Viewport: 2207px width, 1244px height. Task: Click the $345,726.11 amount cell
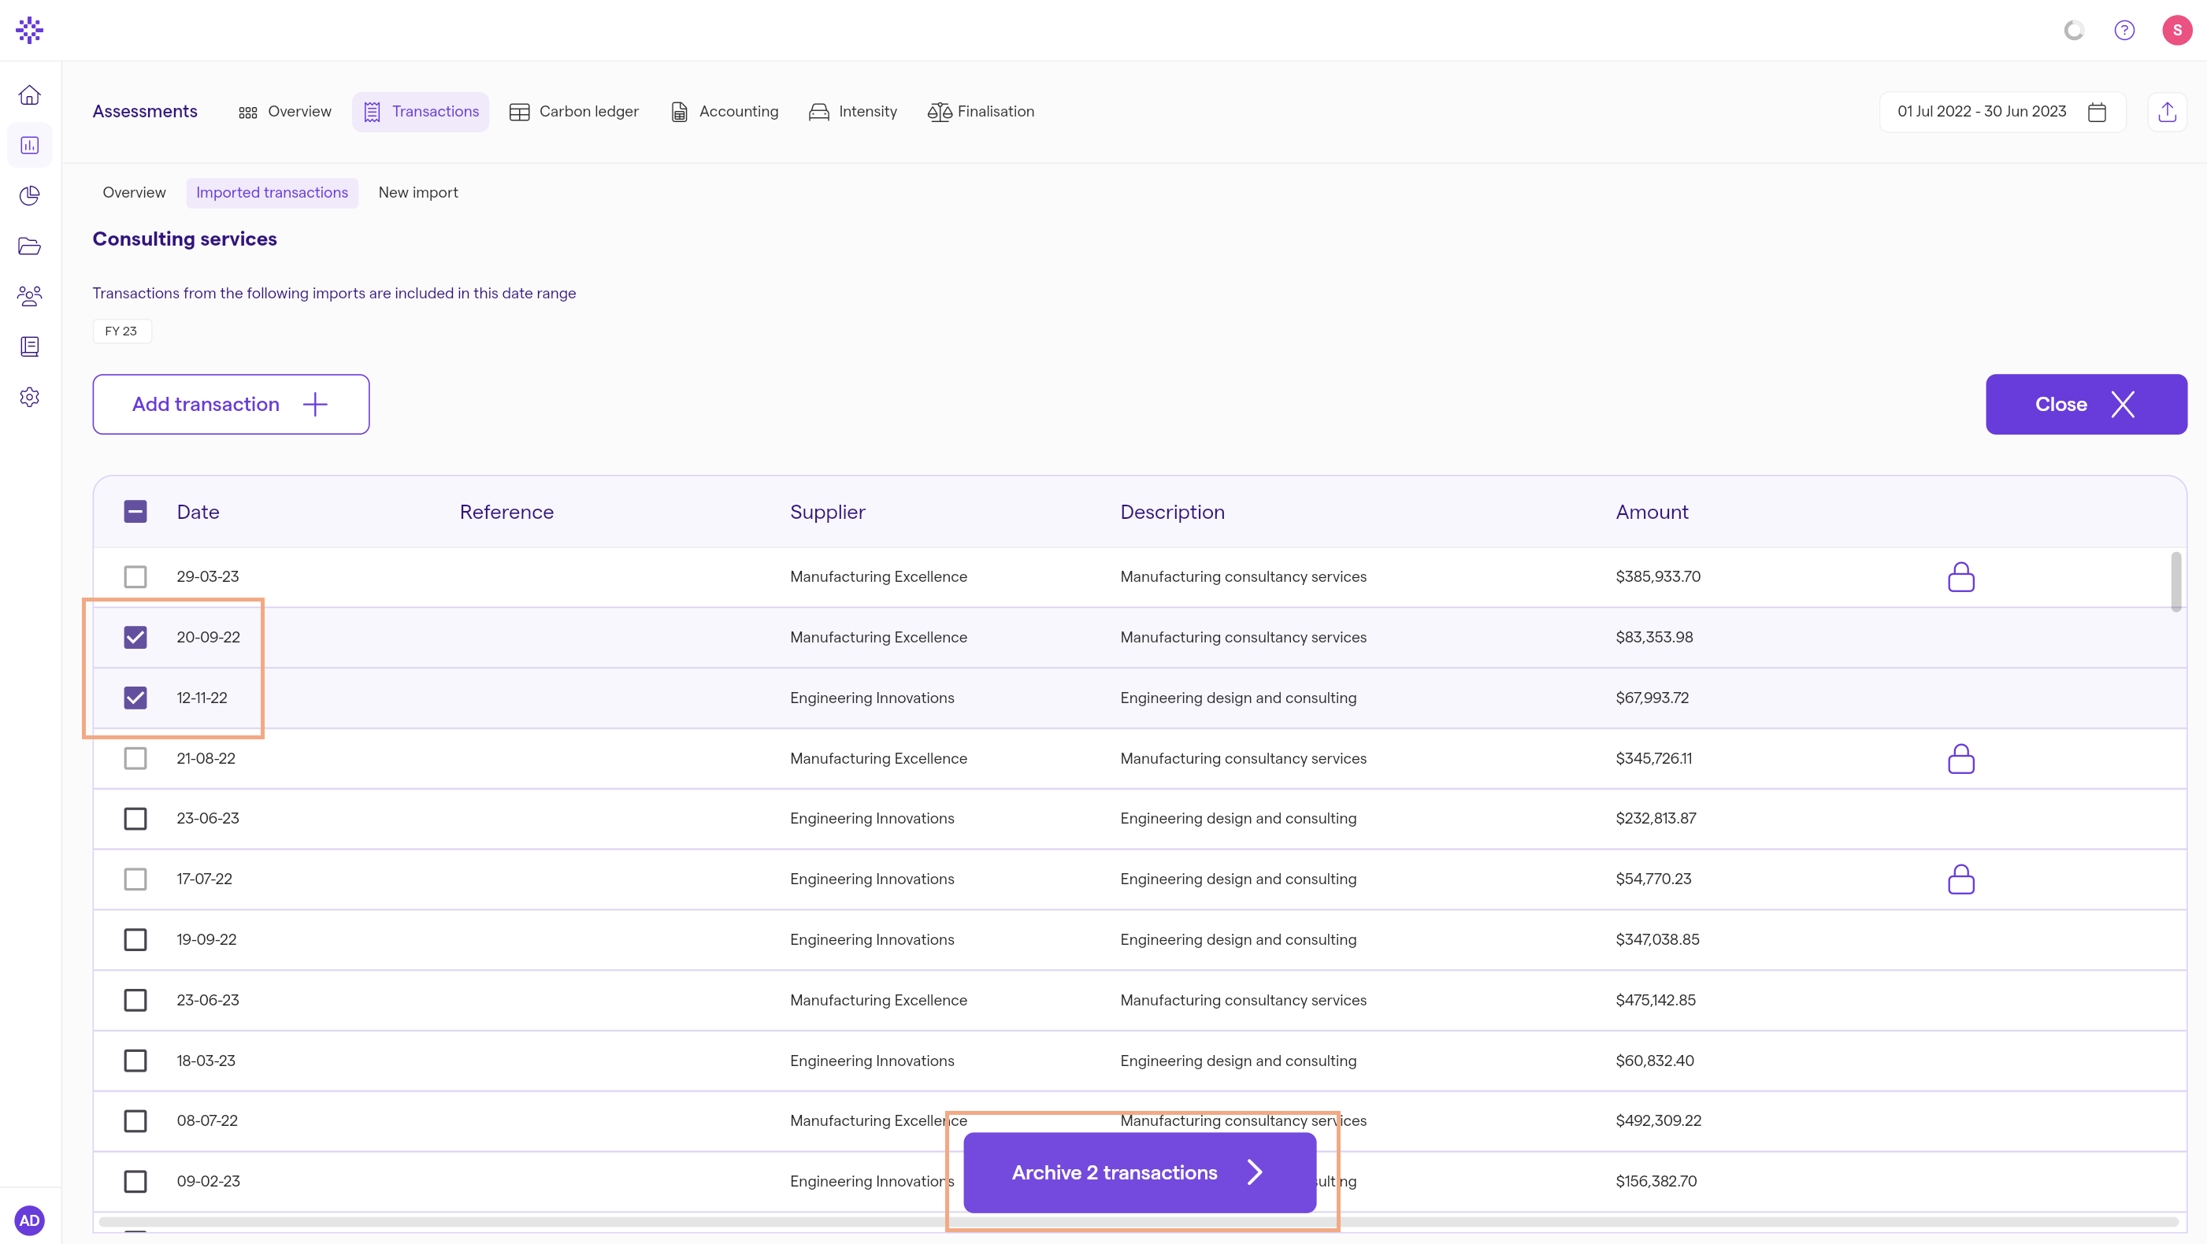(1654, 758)
